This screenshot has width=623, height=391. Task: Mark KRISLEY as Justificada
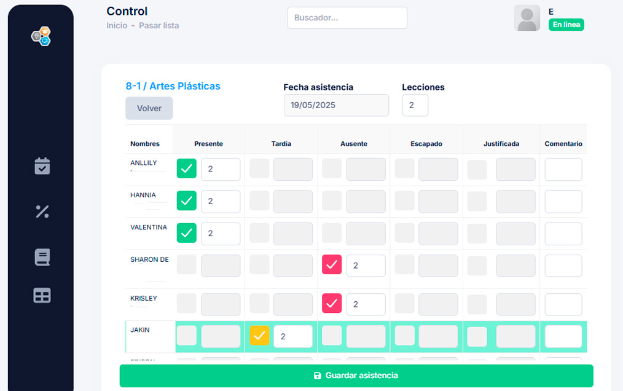(x=477, y=304)
